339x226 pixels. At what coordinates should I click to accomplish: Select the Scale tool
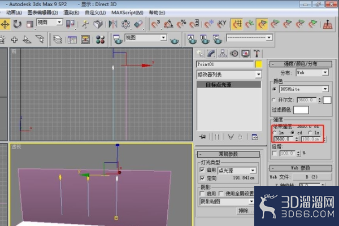(x=29, y=24)
